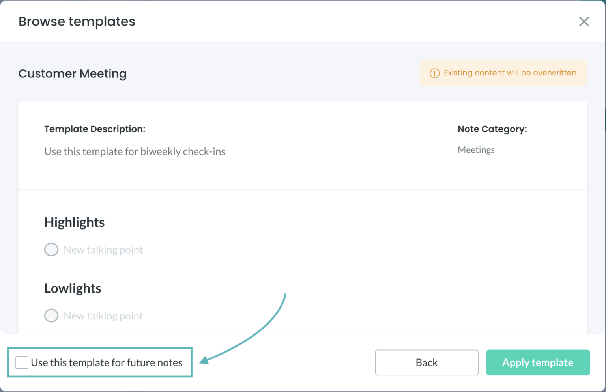This screenshot has width=606, height=392.
Task: Click the Back button
Action: 426,362
